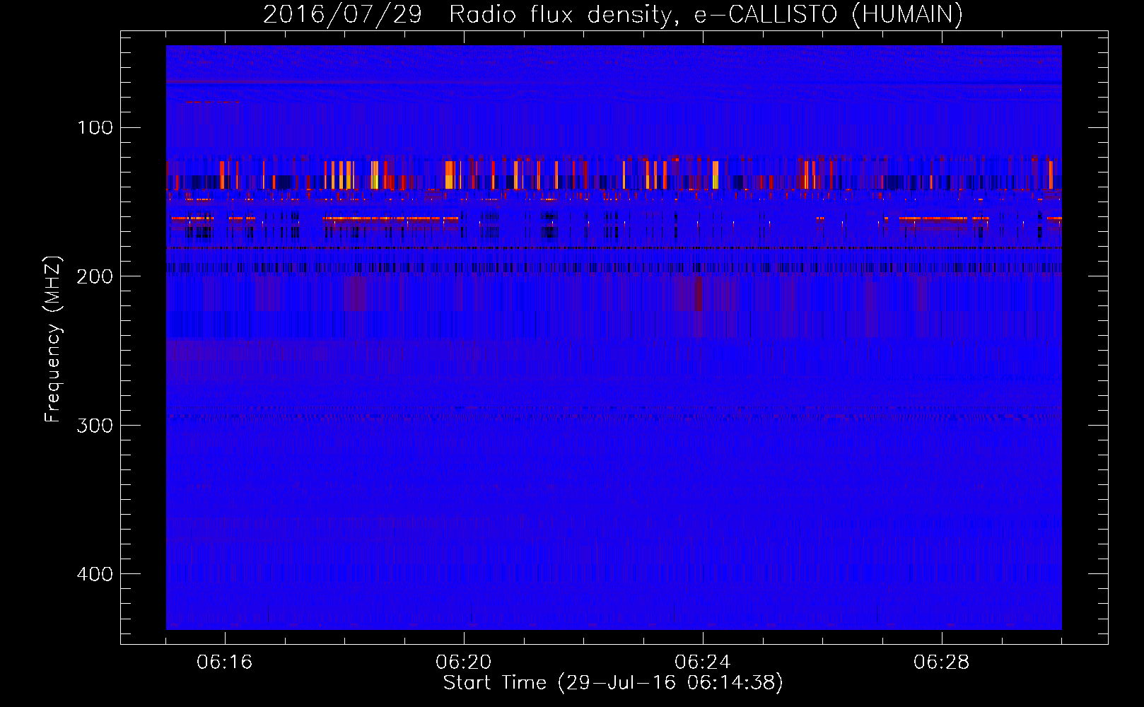Click the "Start Time (29-Jul-16 06:14:38)" label
Viewport: 1144px width, 707px height.
(x=612, y=683)
